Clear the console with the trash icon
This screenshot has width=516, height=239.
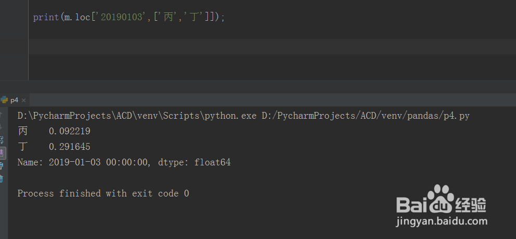click(2, 179)
